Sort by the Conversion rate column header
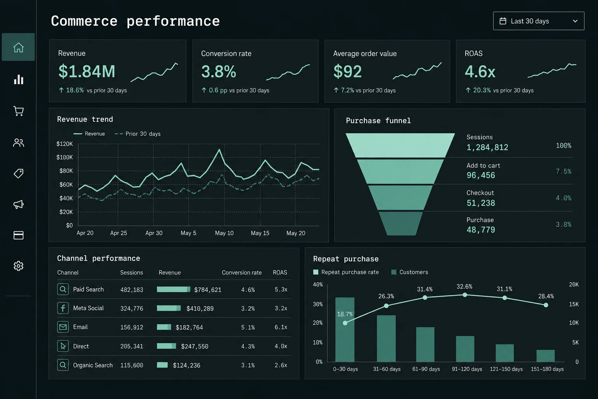Viewport: 598px width, 399px height. (242, 273)
